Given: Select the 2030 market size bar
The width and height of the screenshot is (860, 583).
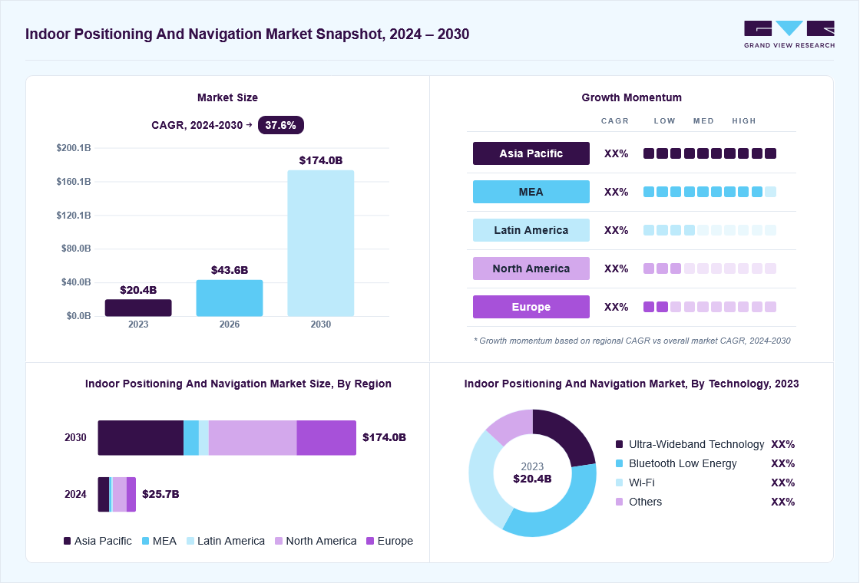Looking at the screenshot, I should [x=321, y=243].
